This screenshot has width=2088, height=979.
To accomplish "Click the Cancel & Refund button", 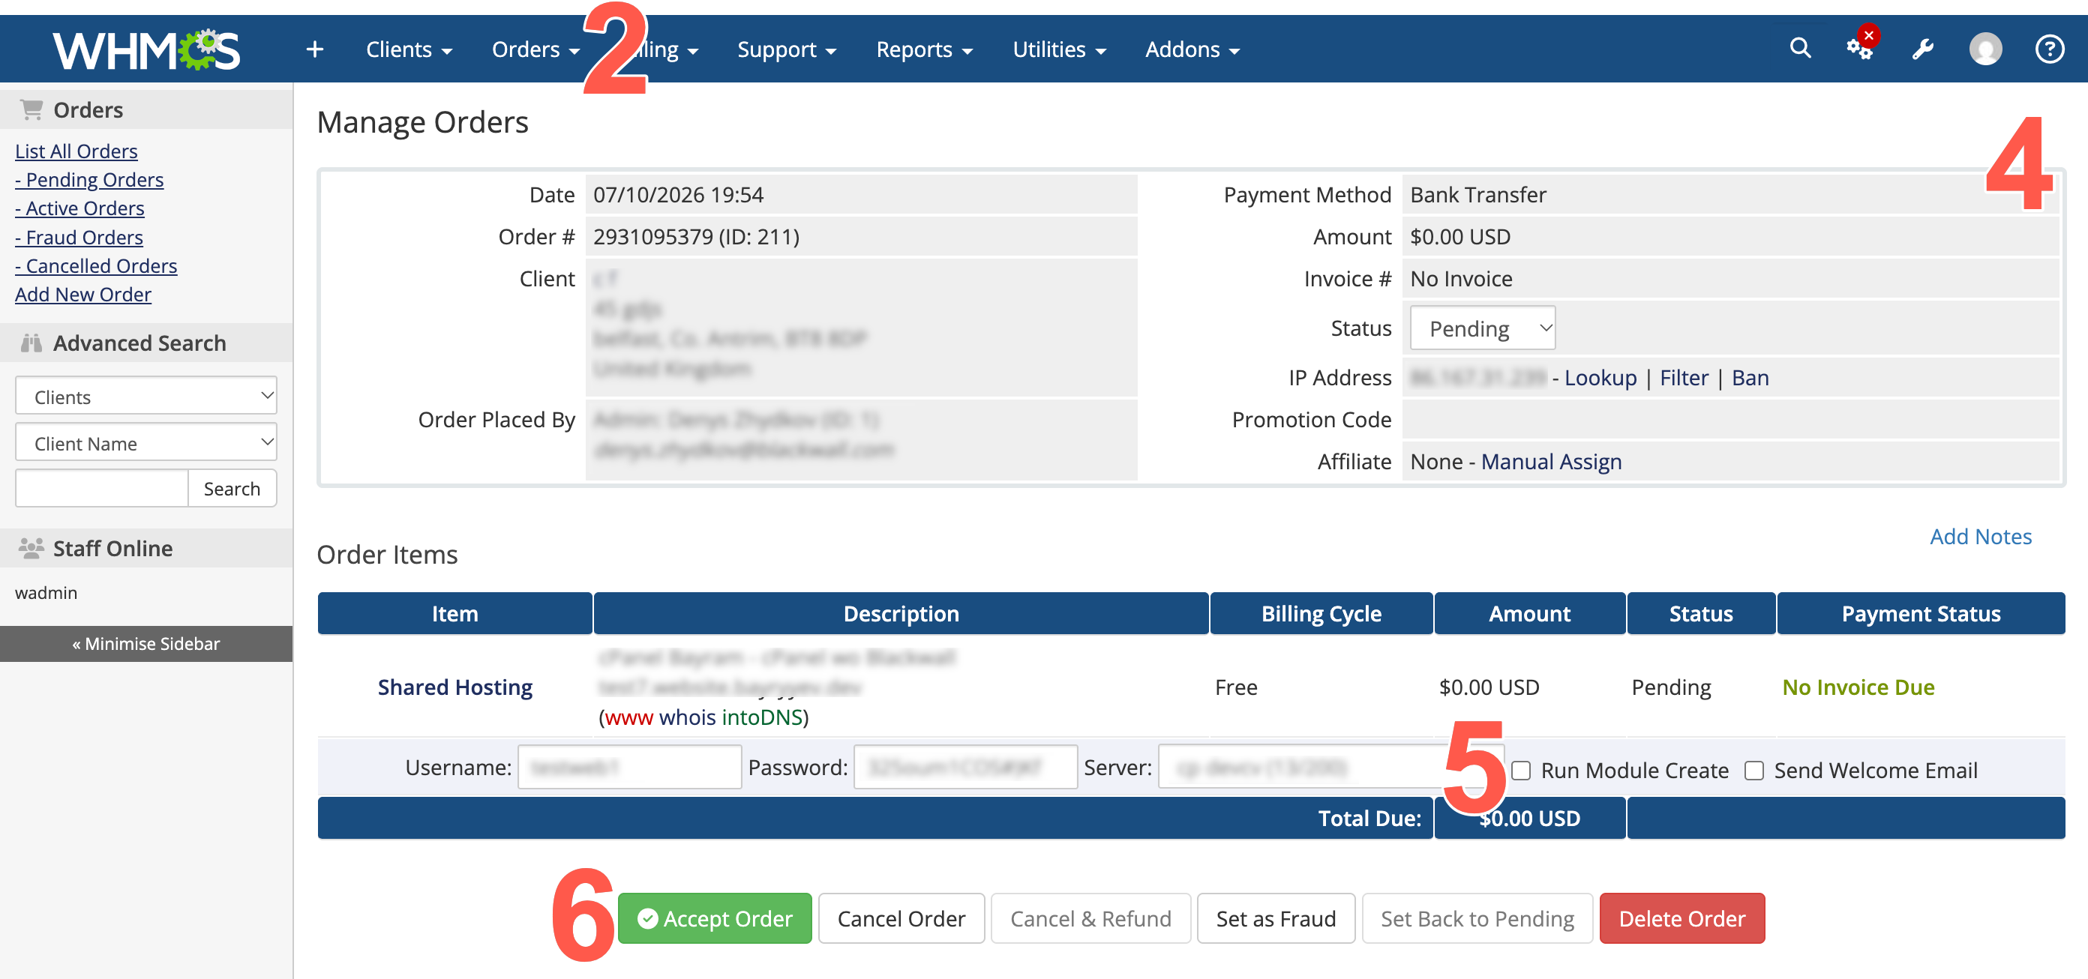I will pos(1090,918).
